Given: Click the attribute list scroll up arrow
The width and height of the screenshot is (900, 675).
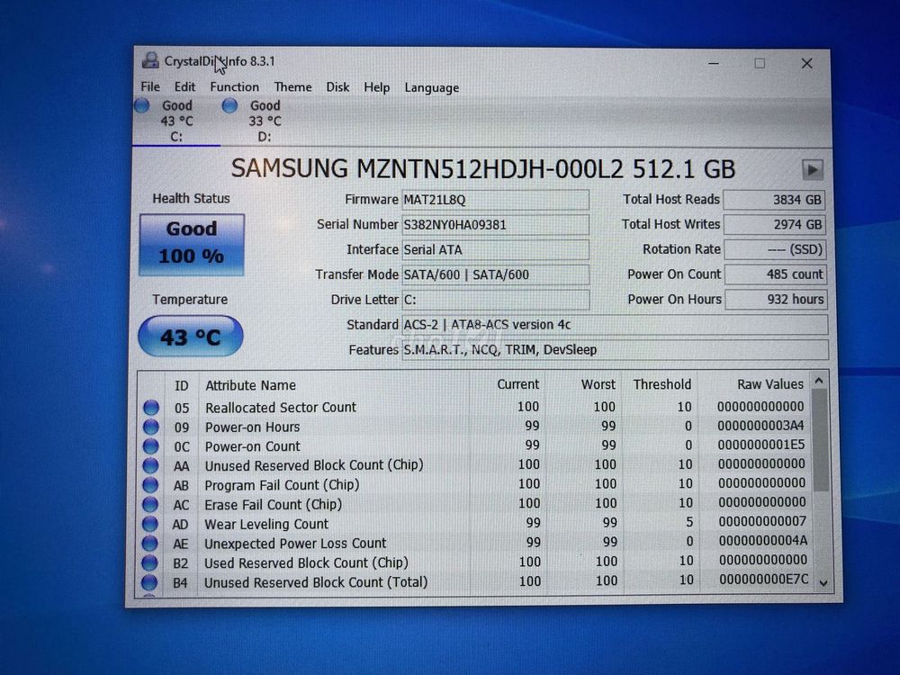Looking at the screenshot, I should click(819, 381).
